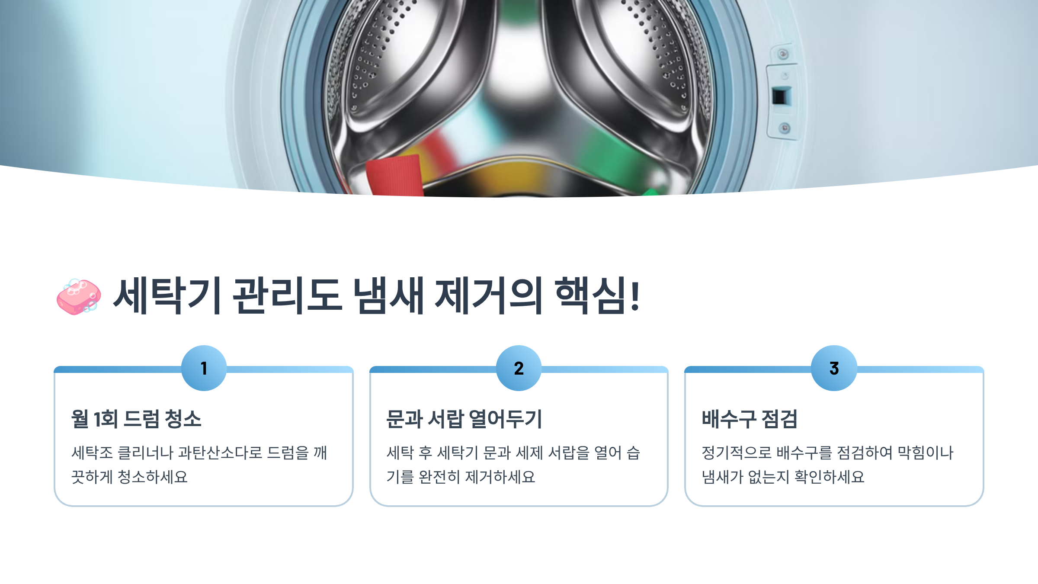Click the number 1 circle badge
This screenshot has width=1038, height=584.
pos(204,368)
